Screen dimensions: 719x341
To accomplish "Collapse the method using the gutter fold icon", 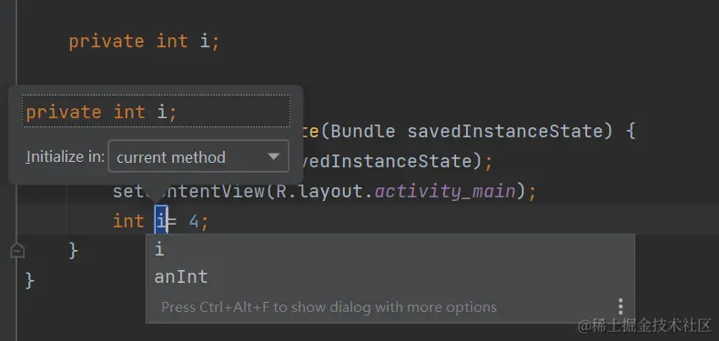I will 17,251.
